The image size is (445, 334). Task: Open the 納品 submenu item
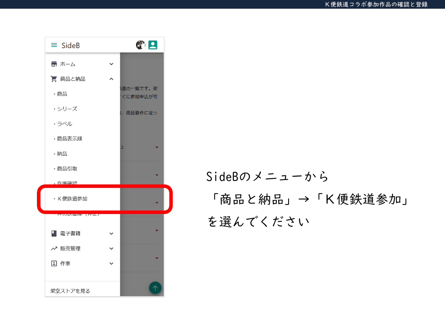[62, 154]
